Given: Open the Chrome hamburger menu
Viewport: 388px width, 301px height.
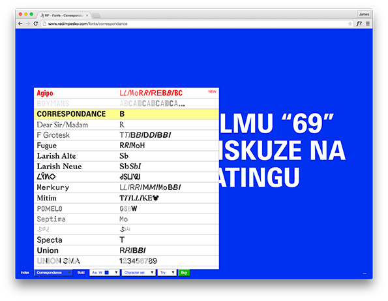Looking at the screenshot, I should point(368,24).
